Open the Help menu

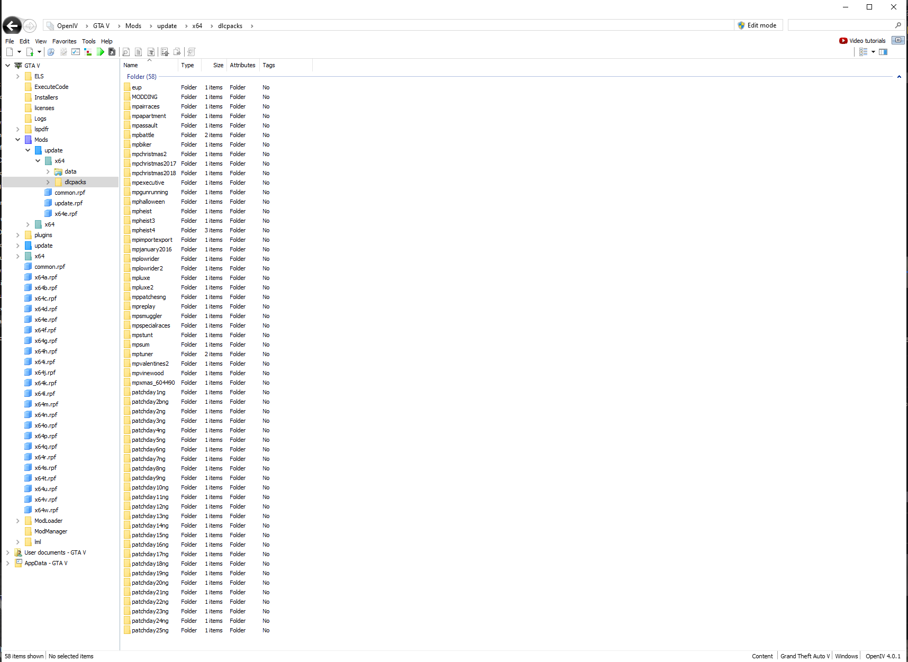tap(106, 41)
